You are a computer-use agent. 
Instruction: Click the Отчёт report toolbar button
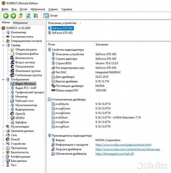point(51,16)
